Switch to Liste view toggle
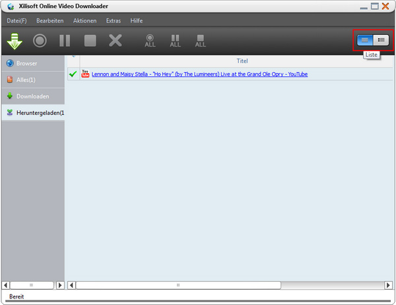This screenshot has height=305, width=396. 381,40
